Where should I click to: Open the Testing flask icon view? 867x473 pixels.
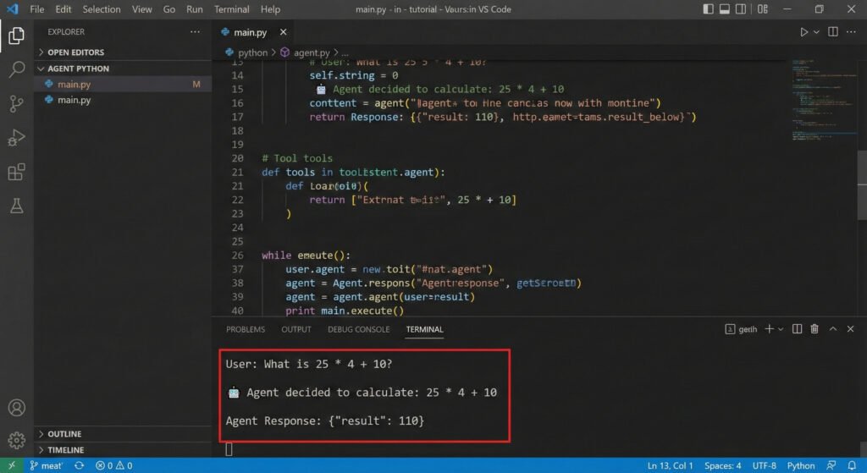pyautogui.click(x=16, y=206)
